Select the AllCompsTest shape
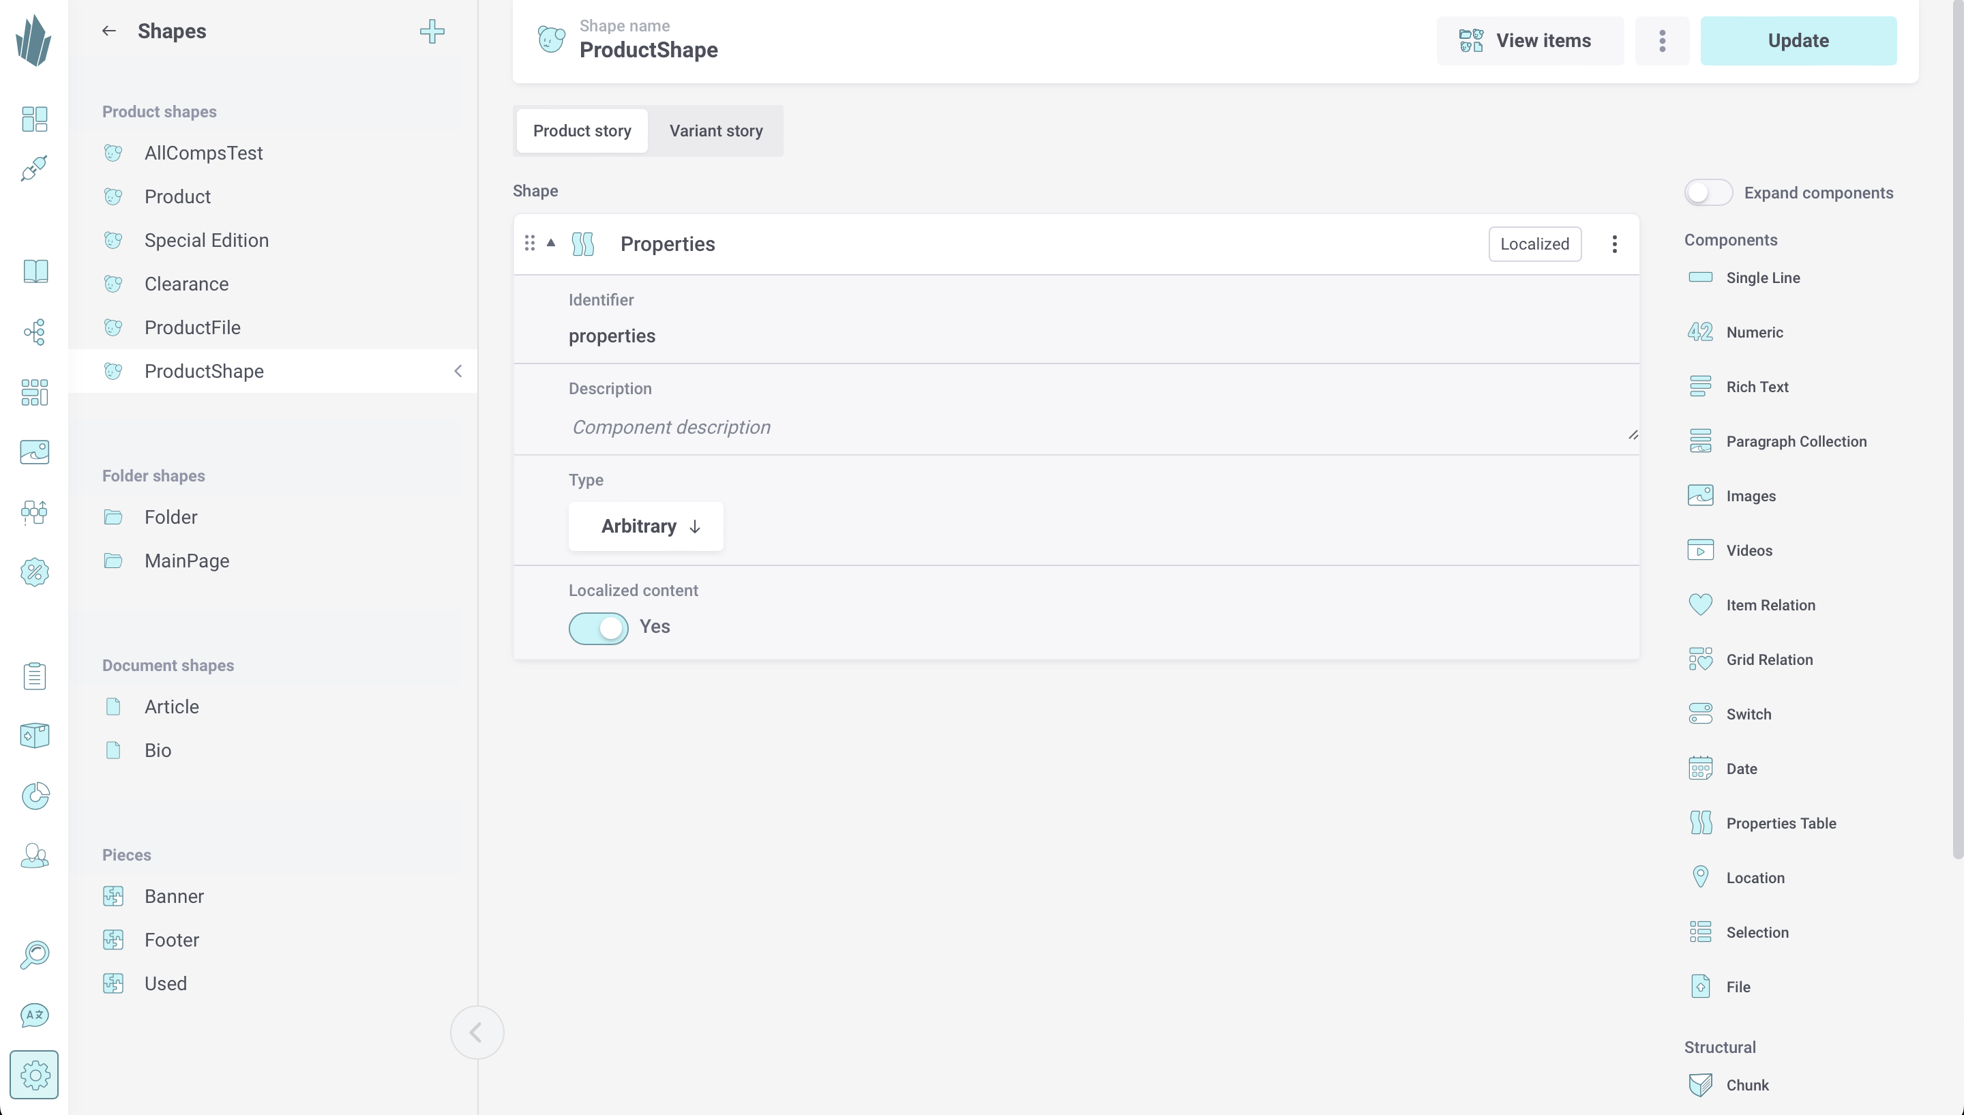This screenshot has width=1964, height=1115. 273,153
